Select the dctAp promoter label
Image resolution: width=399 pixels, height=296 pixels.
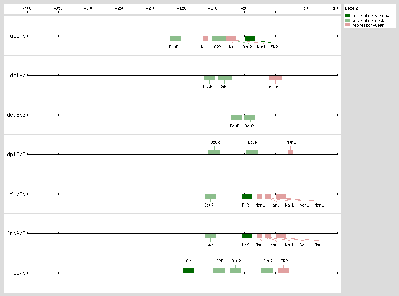coord(18,75)
